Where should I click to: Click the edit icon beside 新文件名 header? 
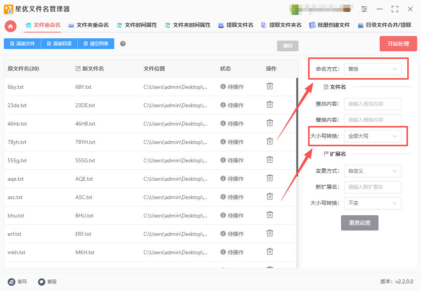78,69
